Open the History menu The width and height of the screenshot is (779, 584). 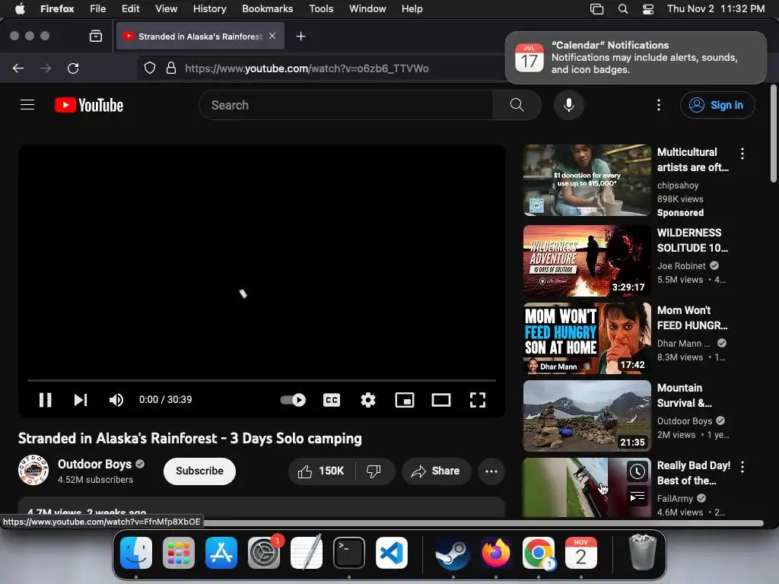coord(209,8)
